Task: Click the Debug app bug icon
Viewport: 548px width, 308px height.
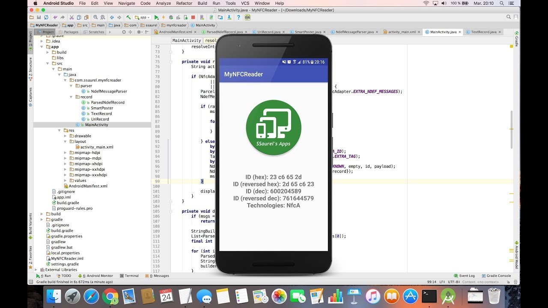Action: pyautogui.click(x=171, y=18)
